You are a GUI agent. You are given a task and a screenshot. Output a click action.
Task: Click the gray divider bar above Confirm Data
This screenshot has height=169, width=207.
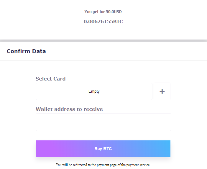[103, 40]
